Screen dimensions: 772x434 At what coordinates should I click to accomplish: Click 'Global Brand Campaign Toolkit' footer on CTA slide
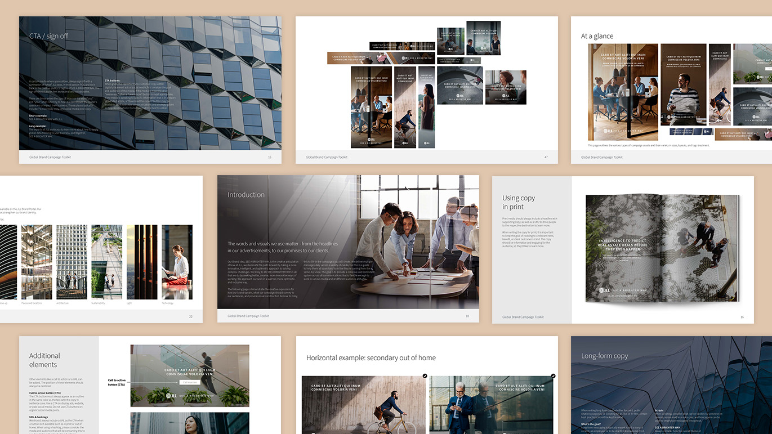(50, 157)
